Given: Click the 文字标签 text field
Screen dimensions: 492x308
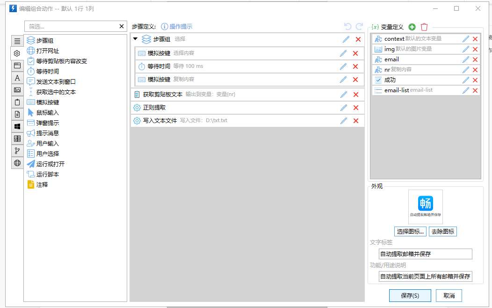Looking at the screenshot, I should (x=426, y=254).
